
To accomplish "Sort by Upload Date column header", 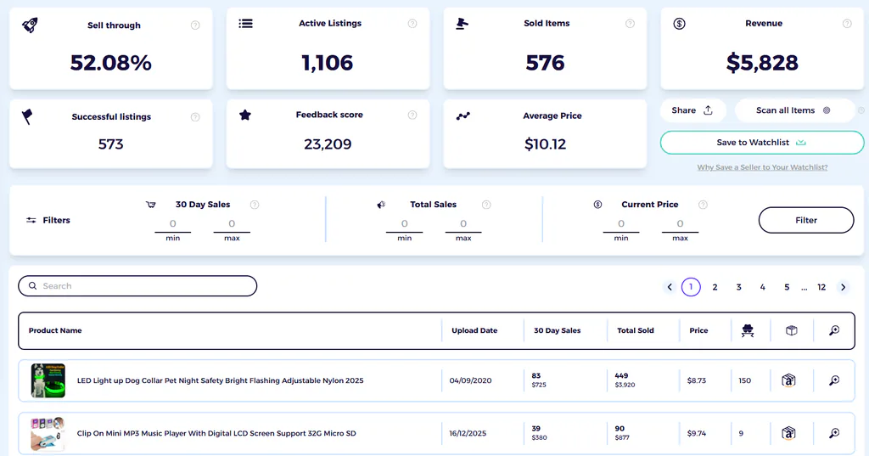I will pos(474,330).
